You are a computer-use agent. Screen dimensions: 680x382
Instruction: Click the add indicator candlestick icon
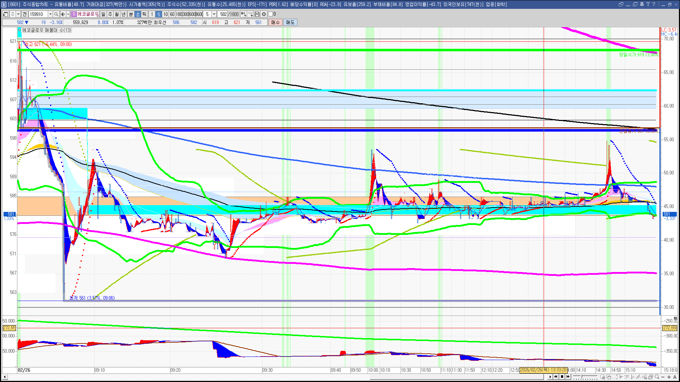(244, 14)
